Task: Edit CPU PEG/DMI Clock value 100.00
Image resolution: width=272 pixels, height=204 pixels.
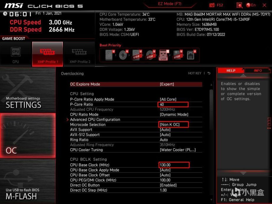Action: (165, 180)
